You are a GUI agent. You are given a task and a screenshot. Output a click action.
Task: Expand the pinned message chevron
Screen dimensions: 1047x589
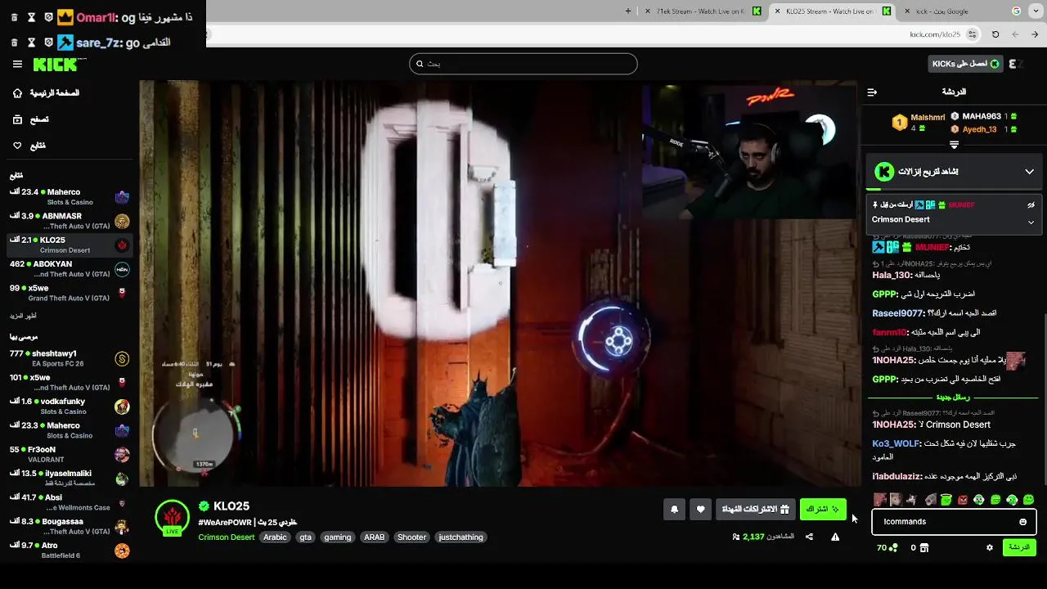(1031, 222)
